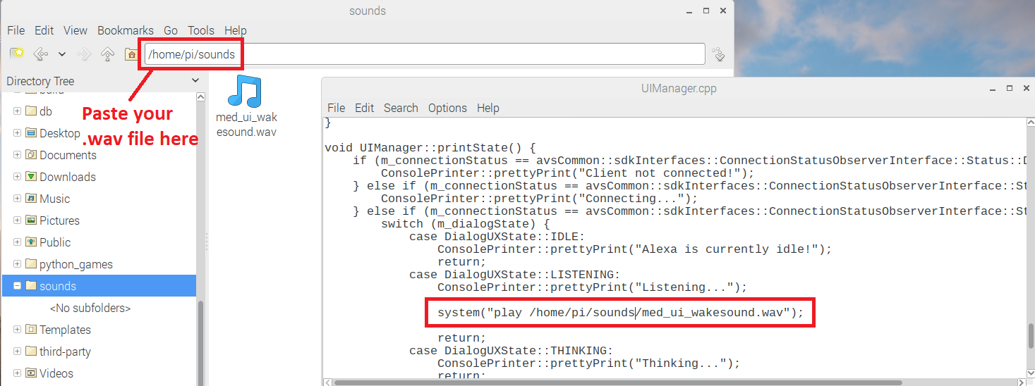
Task: Open the Go menu
Action: (x=171, y=30)
